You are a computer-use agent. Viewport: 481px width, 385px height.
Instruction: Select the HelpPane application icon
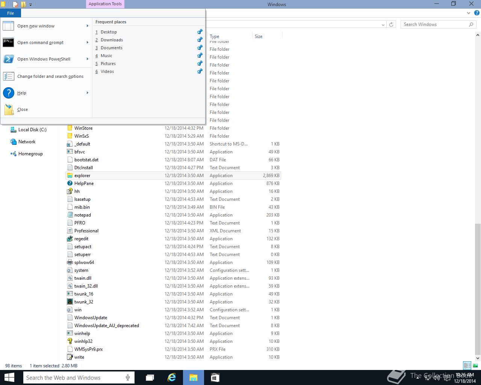pos(70,183)
